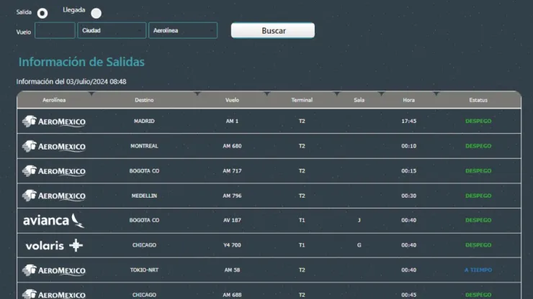Select the Salida radio button
Screen dimensions: 533x299
click(42, 13)
